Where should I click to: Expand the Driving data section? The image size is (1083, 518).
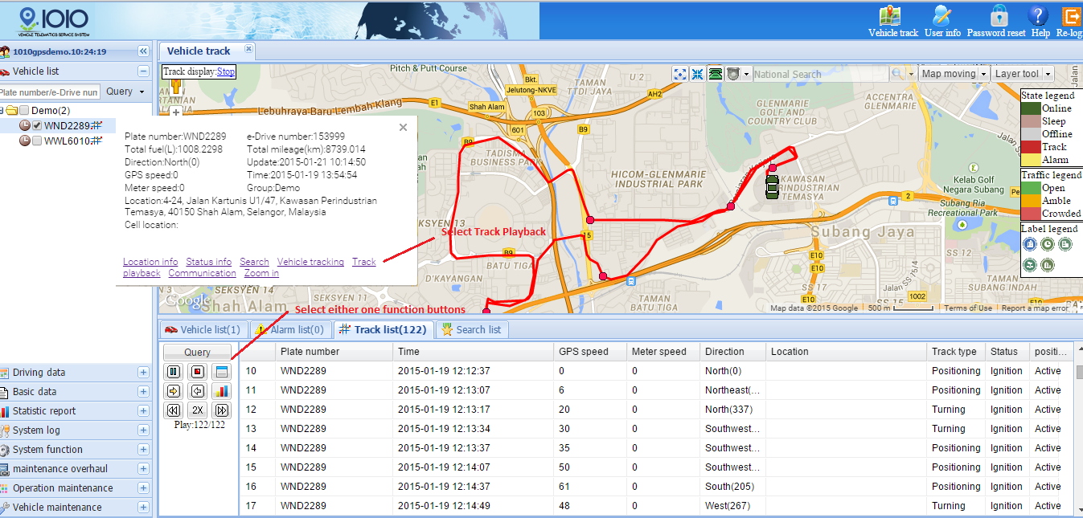(143, 373)
